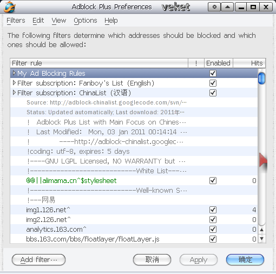Click the Add filter button

point(38,260)
